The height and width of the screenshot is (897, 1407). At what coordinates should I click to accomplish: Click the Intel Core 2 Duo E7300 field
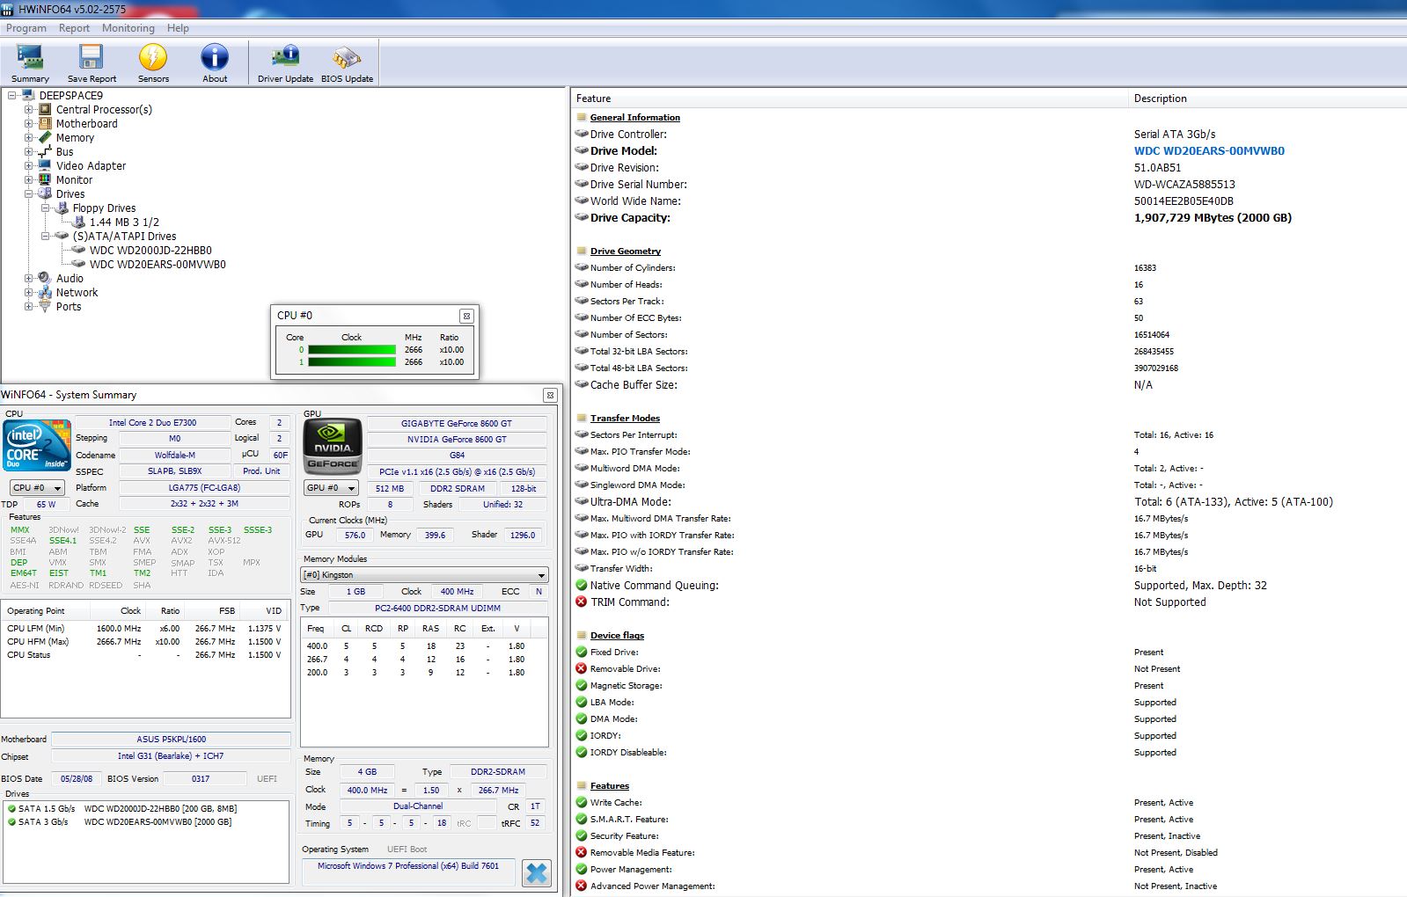[152, 423]
